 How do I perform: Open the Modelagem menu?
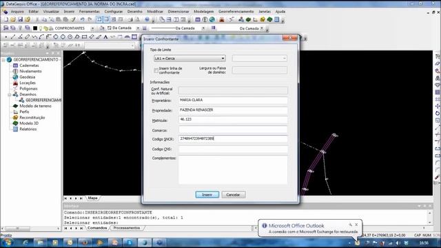click(204, 12)
